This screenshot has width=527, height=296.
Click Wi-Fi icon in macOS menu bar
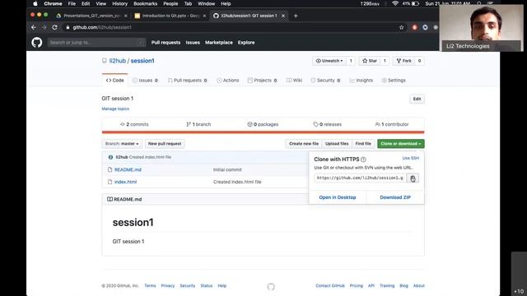395,3
